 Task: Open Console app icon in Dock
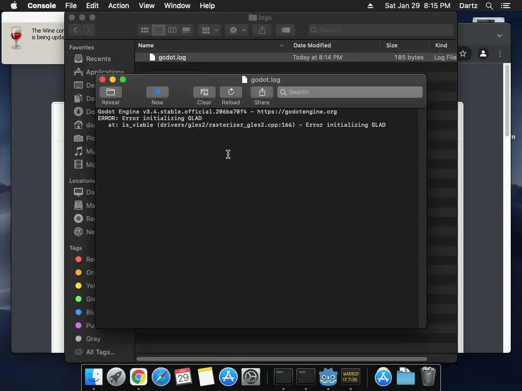(351, 377)
